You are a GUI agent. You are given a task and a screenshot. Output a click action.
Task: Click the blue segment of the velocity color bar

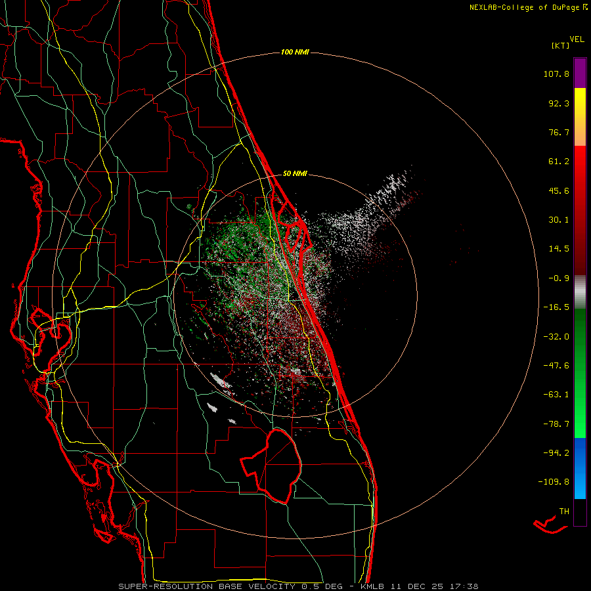tap(580, 468)
